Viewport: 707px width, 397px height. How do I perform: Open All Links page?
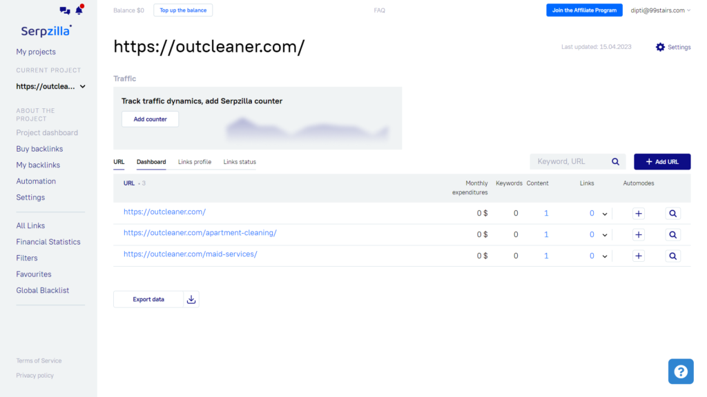coord(30,226)
